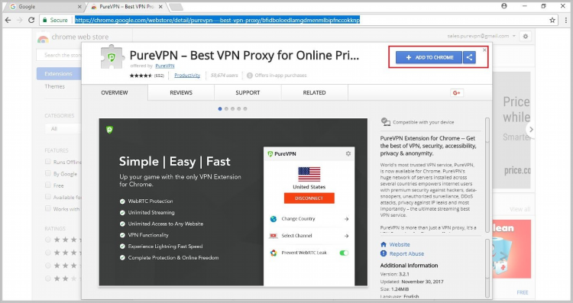Open the Productivity category link
Viewport: 573px width, 303px height.
click(187, 76)
